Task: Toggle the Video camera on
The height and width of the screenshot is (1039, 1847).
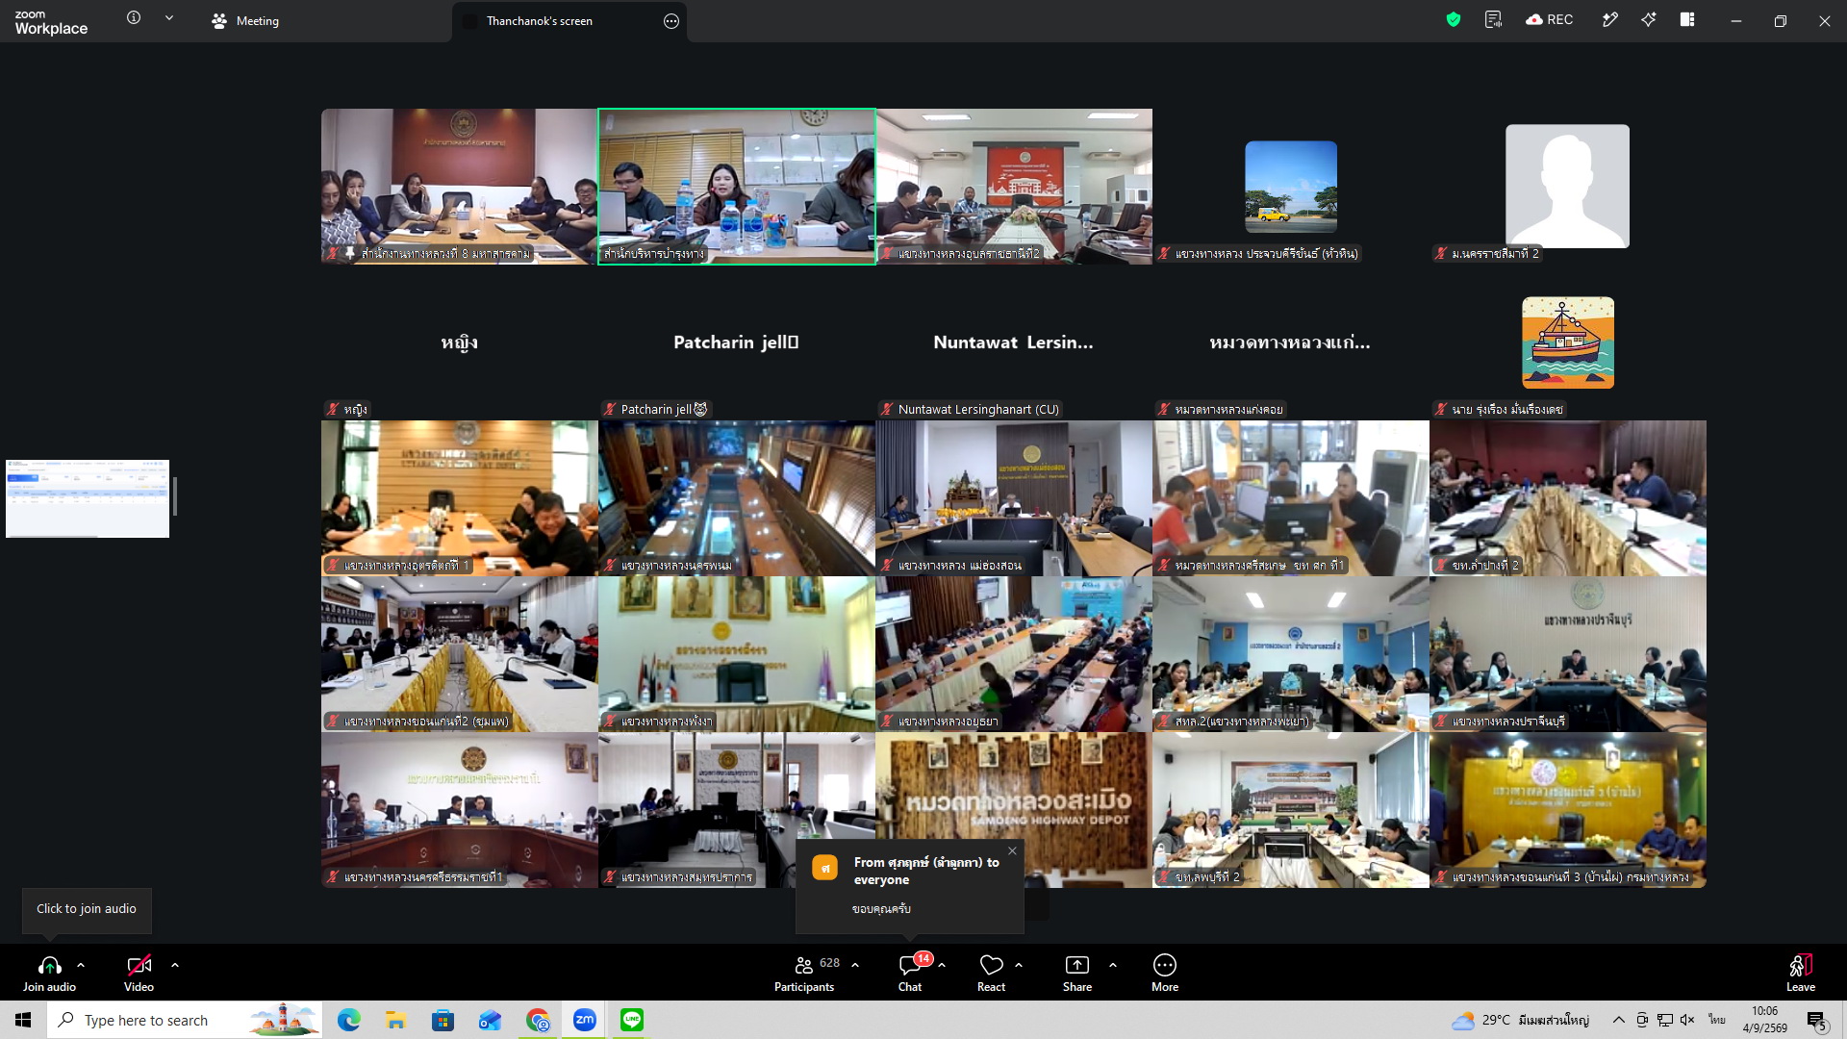Action: 139,973
